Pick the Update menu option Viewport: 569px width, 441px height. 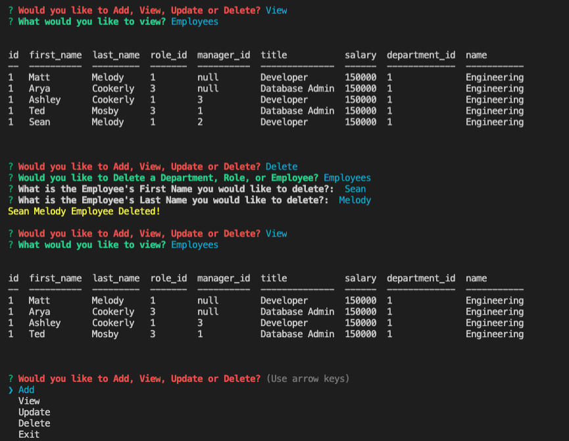(34, 412)
